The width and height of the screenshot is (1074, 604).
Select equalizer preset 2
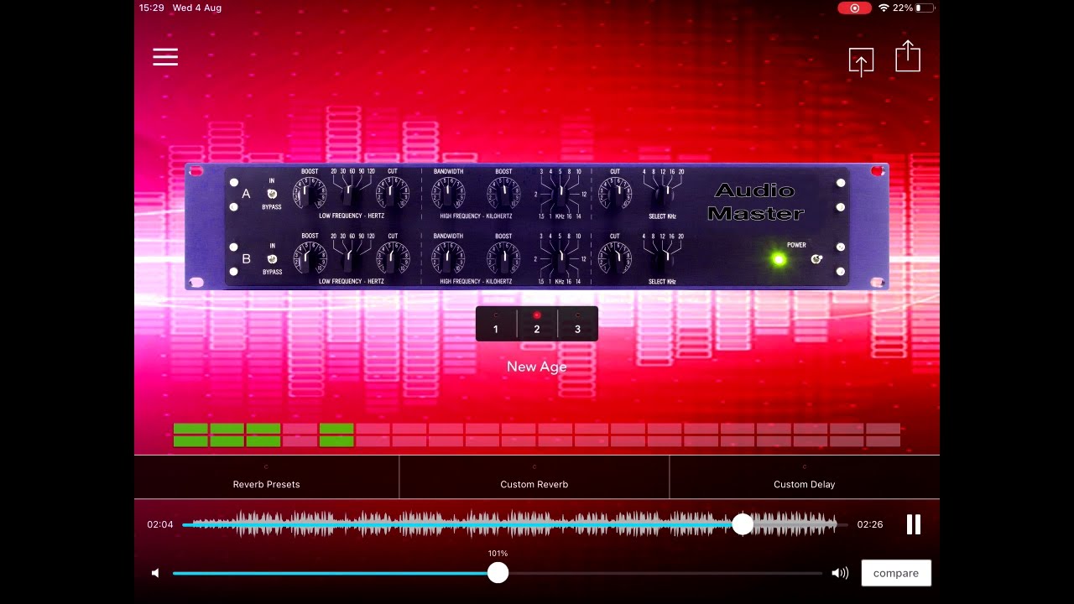click(x=537, y=325)
